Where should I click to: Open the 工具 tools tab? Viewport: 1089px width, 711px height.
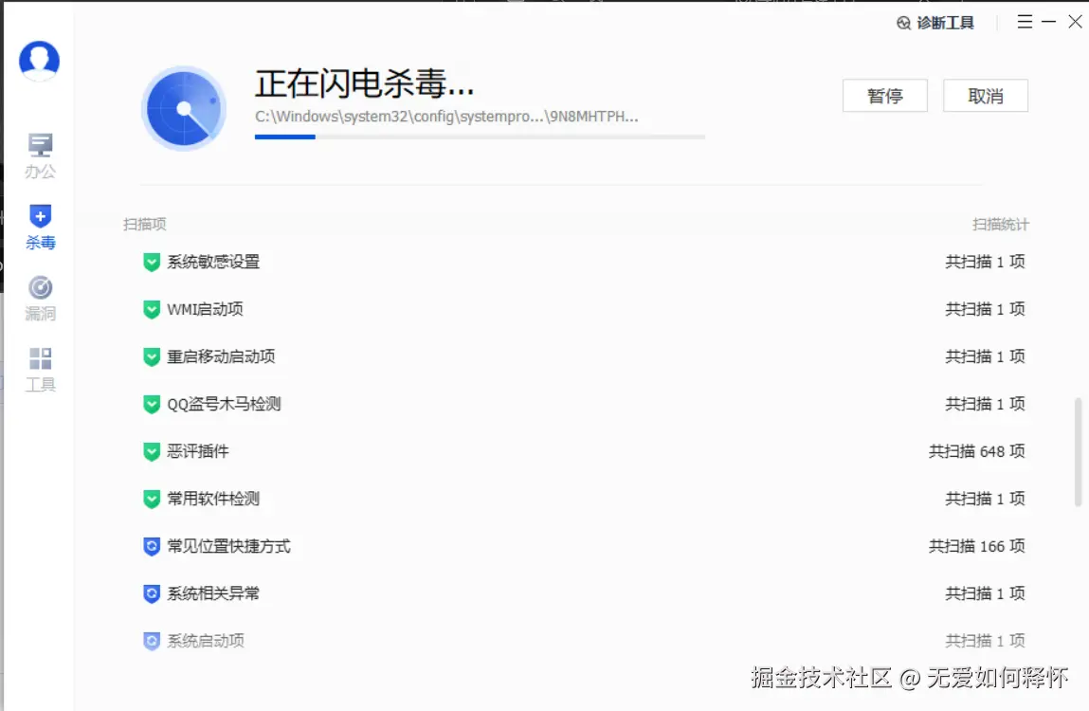pos(41,370)
